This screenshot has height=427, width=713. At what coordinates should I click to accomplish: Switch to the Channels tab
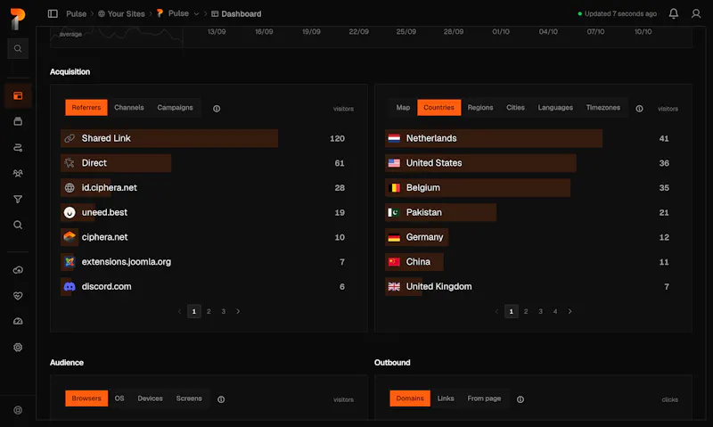click(129, 108)
